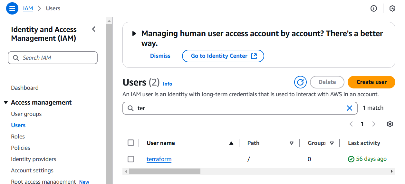Click the Create user button
The width and height of the screenshot is (405, 184).
click(371, 82)
